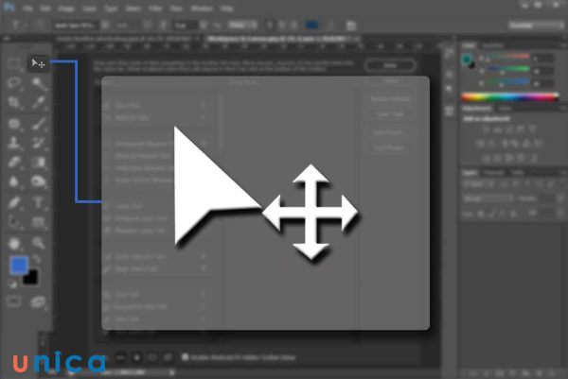Select the Brush tool

point(39,123)
